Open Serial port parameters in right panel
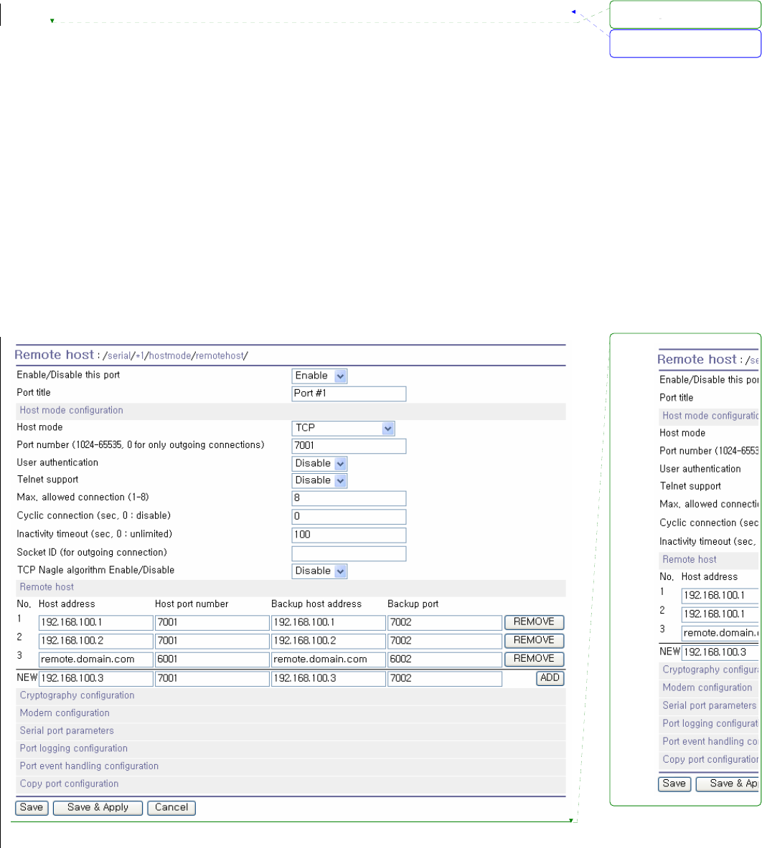The height and width of the screenshot is (848, 762). (710, 706)
